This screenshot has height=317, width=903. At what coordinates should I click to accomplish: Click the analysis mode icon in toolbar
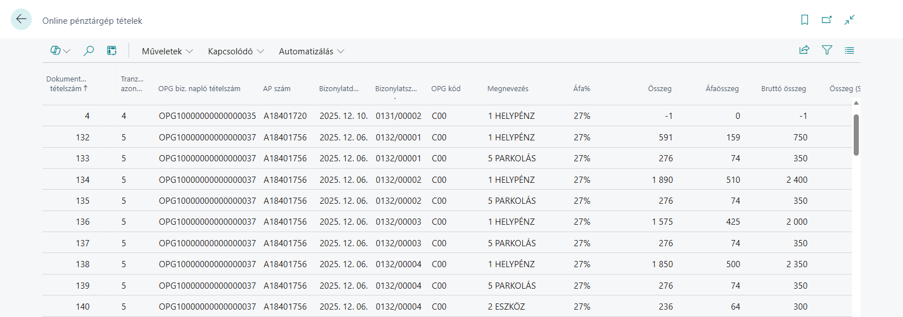point(112,51)
